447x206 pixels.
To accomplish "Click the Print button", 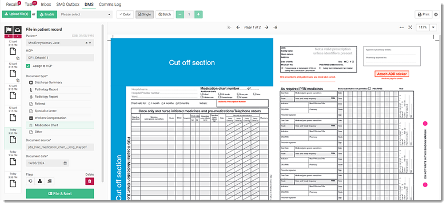I will 424,14.
